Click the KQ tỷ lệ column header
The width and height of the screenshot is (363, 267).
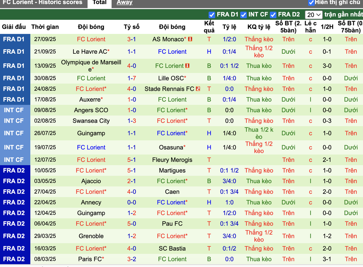pyautogui.click(x=259, y=27)
